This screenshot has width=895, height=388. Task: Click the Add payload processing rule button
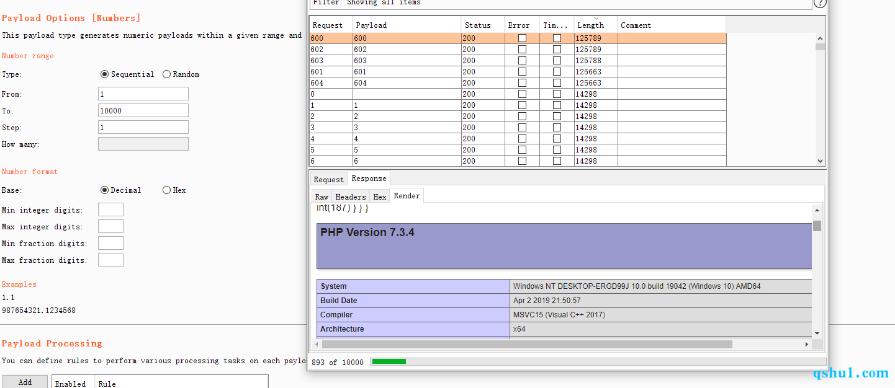(x=25, y=382)
